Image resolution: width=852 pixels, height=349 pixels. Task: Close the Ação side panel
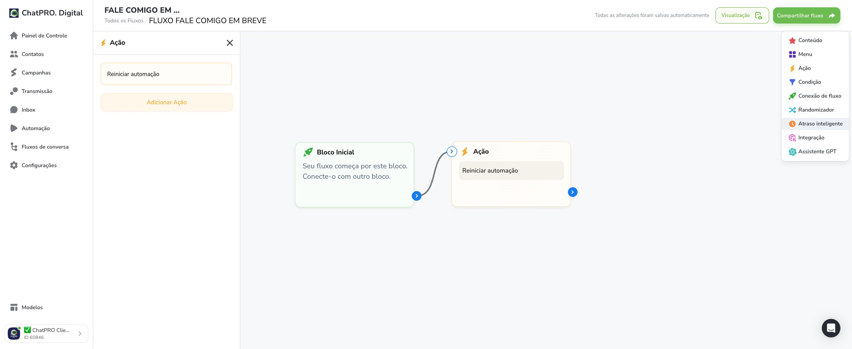230,43
